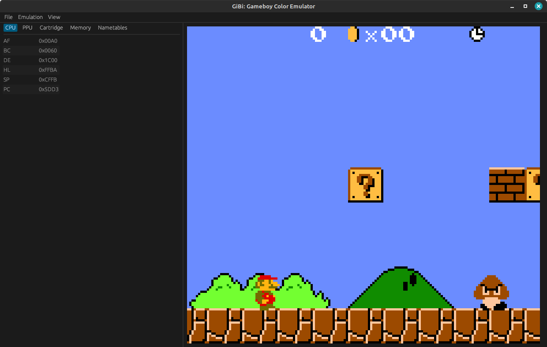This screenshot has width=547, height=347.
Task: Click the score digit 0 in the HUD
Action: (x=318, y=34)
